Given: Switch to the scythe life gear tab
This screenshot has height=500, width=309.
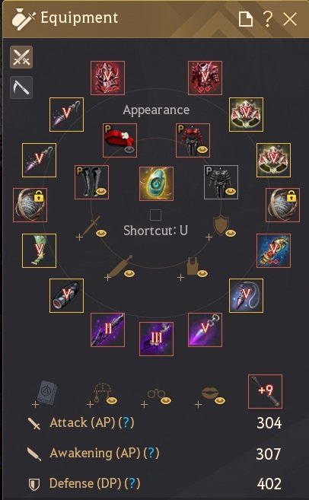Looking at the screenshot, I should point(21,88).
